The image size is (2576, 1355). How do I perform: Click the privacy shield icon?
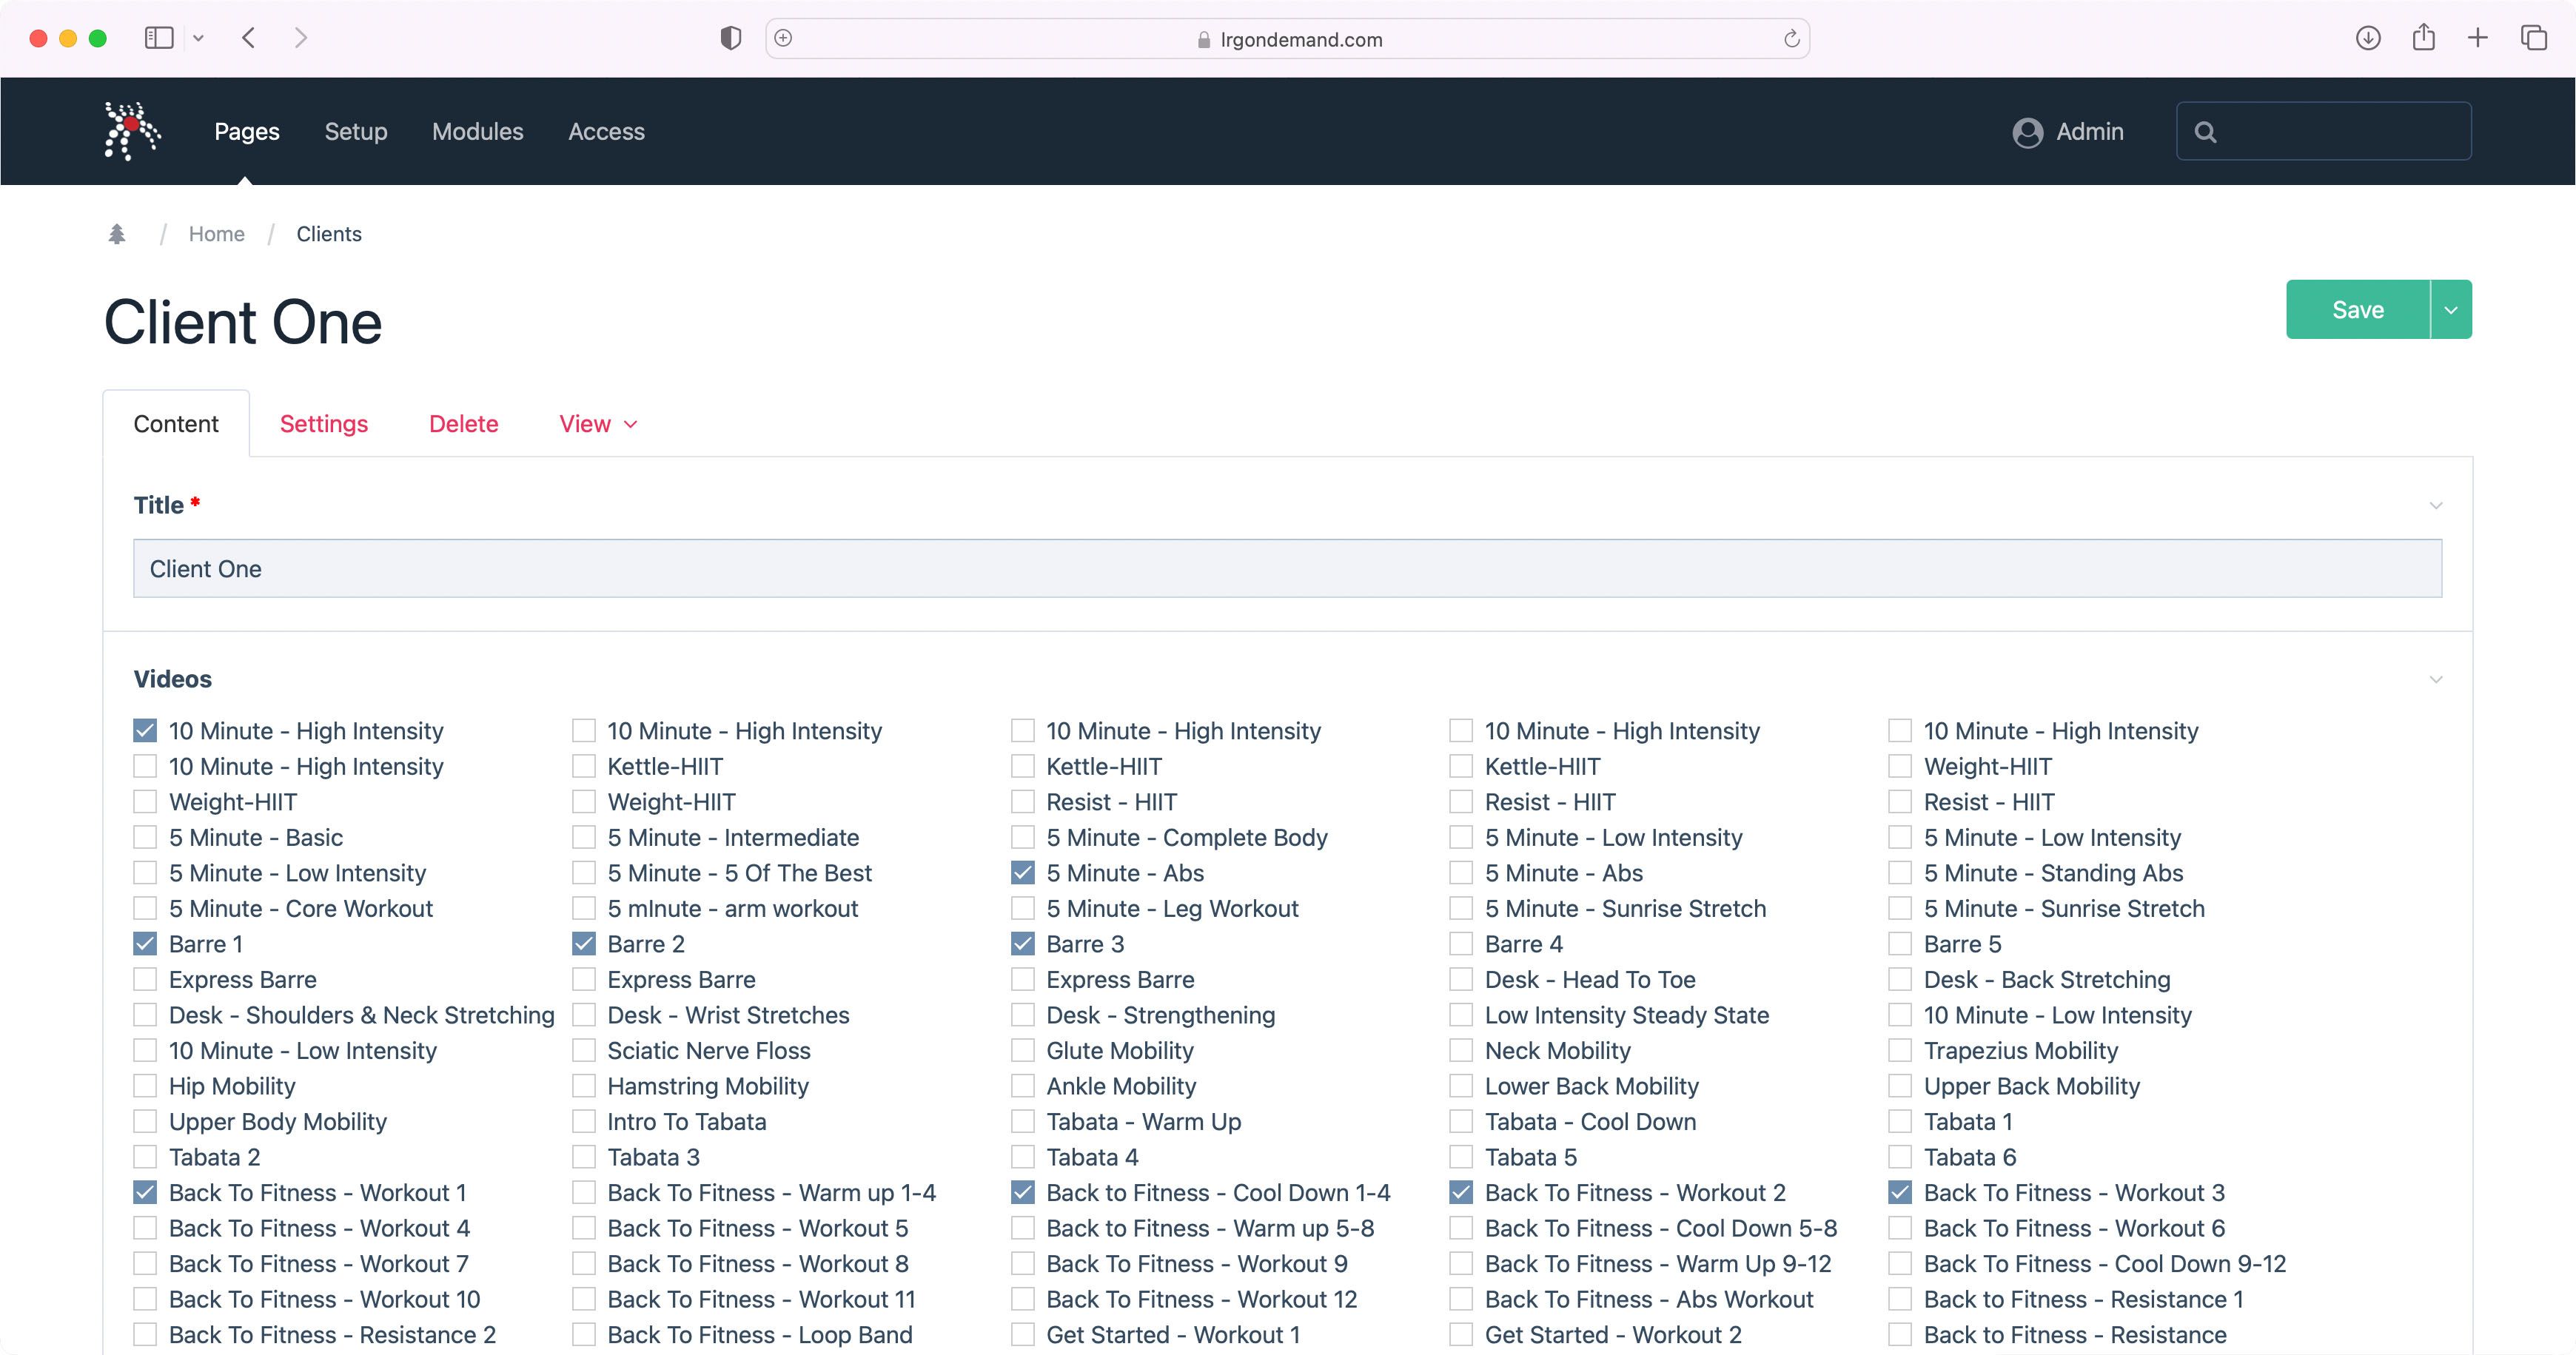click(x=731, y=38)
